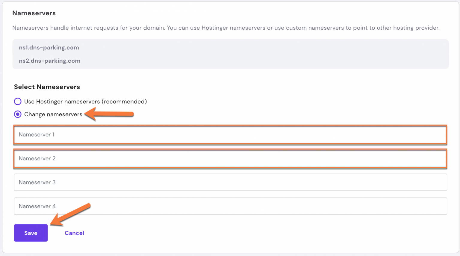
Task: Click the nameservers description text
Action: (x=226, y=28)
